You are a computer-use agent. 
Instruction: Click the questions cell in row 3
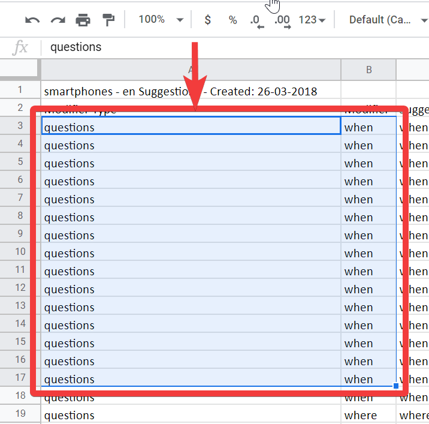click(x=191, y=126)
